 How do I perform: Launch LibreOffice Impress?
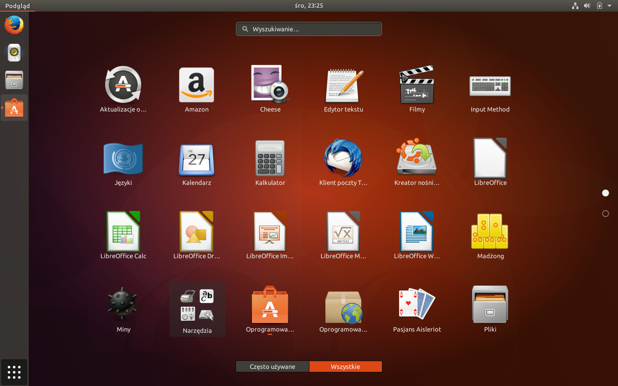(270, 236)
